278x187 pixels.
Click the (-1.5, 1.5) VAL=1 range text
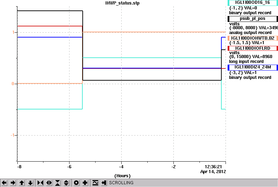pyautogui.click(x=247, y=43)
